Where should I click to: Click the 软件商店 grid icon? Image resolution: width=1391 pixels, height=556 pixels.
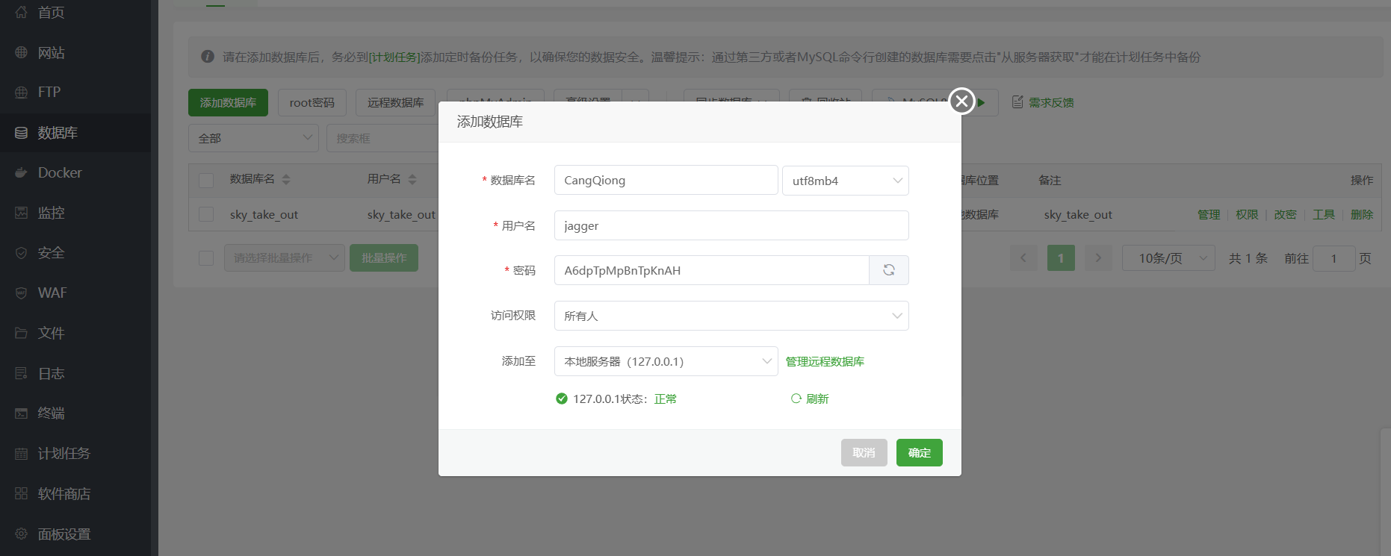(x=21, y=493)
